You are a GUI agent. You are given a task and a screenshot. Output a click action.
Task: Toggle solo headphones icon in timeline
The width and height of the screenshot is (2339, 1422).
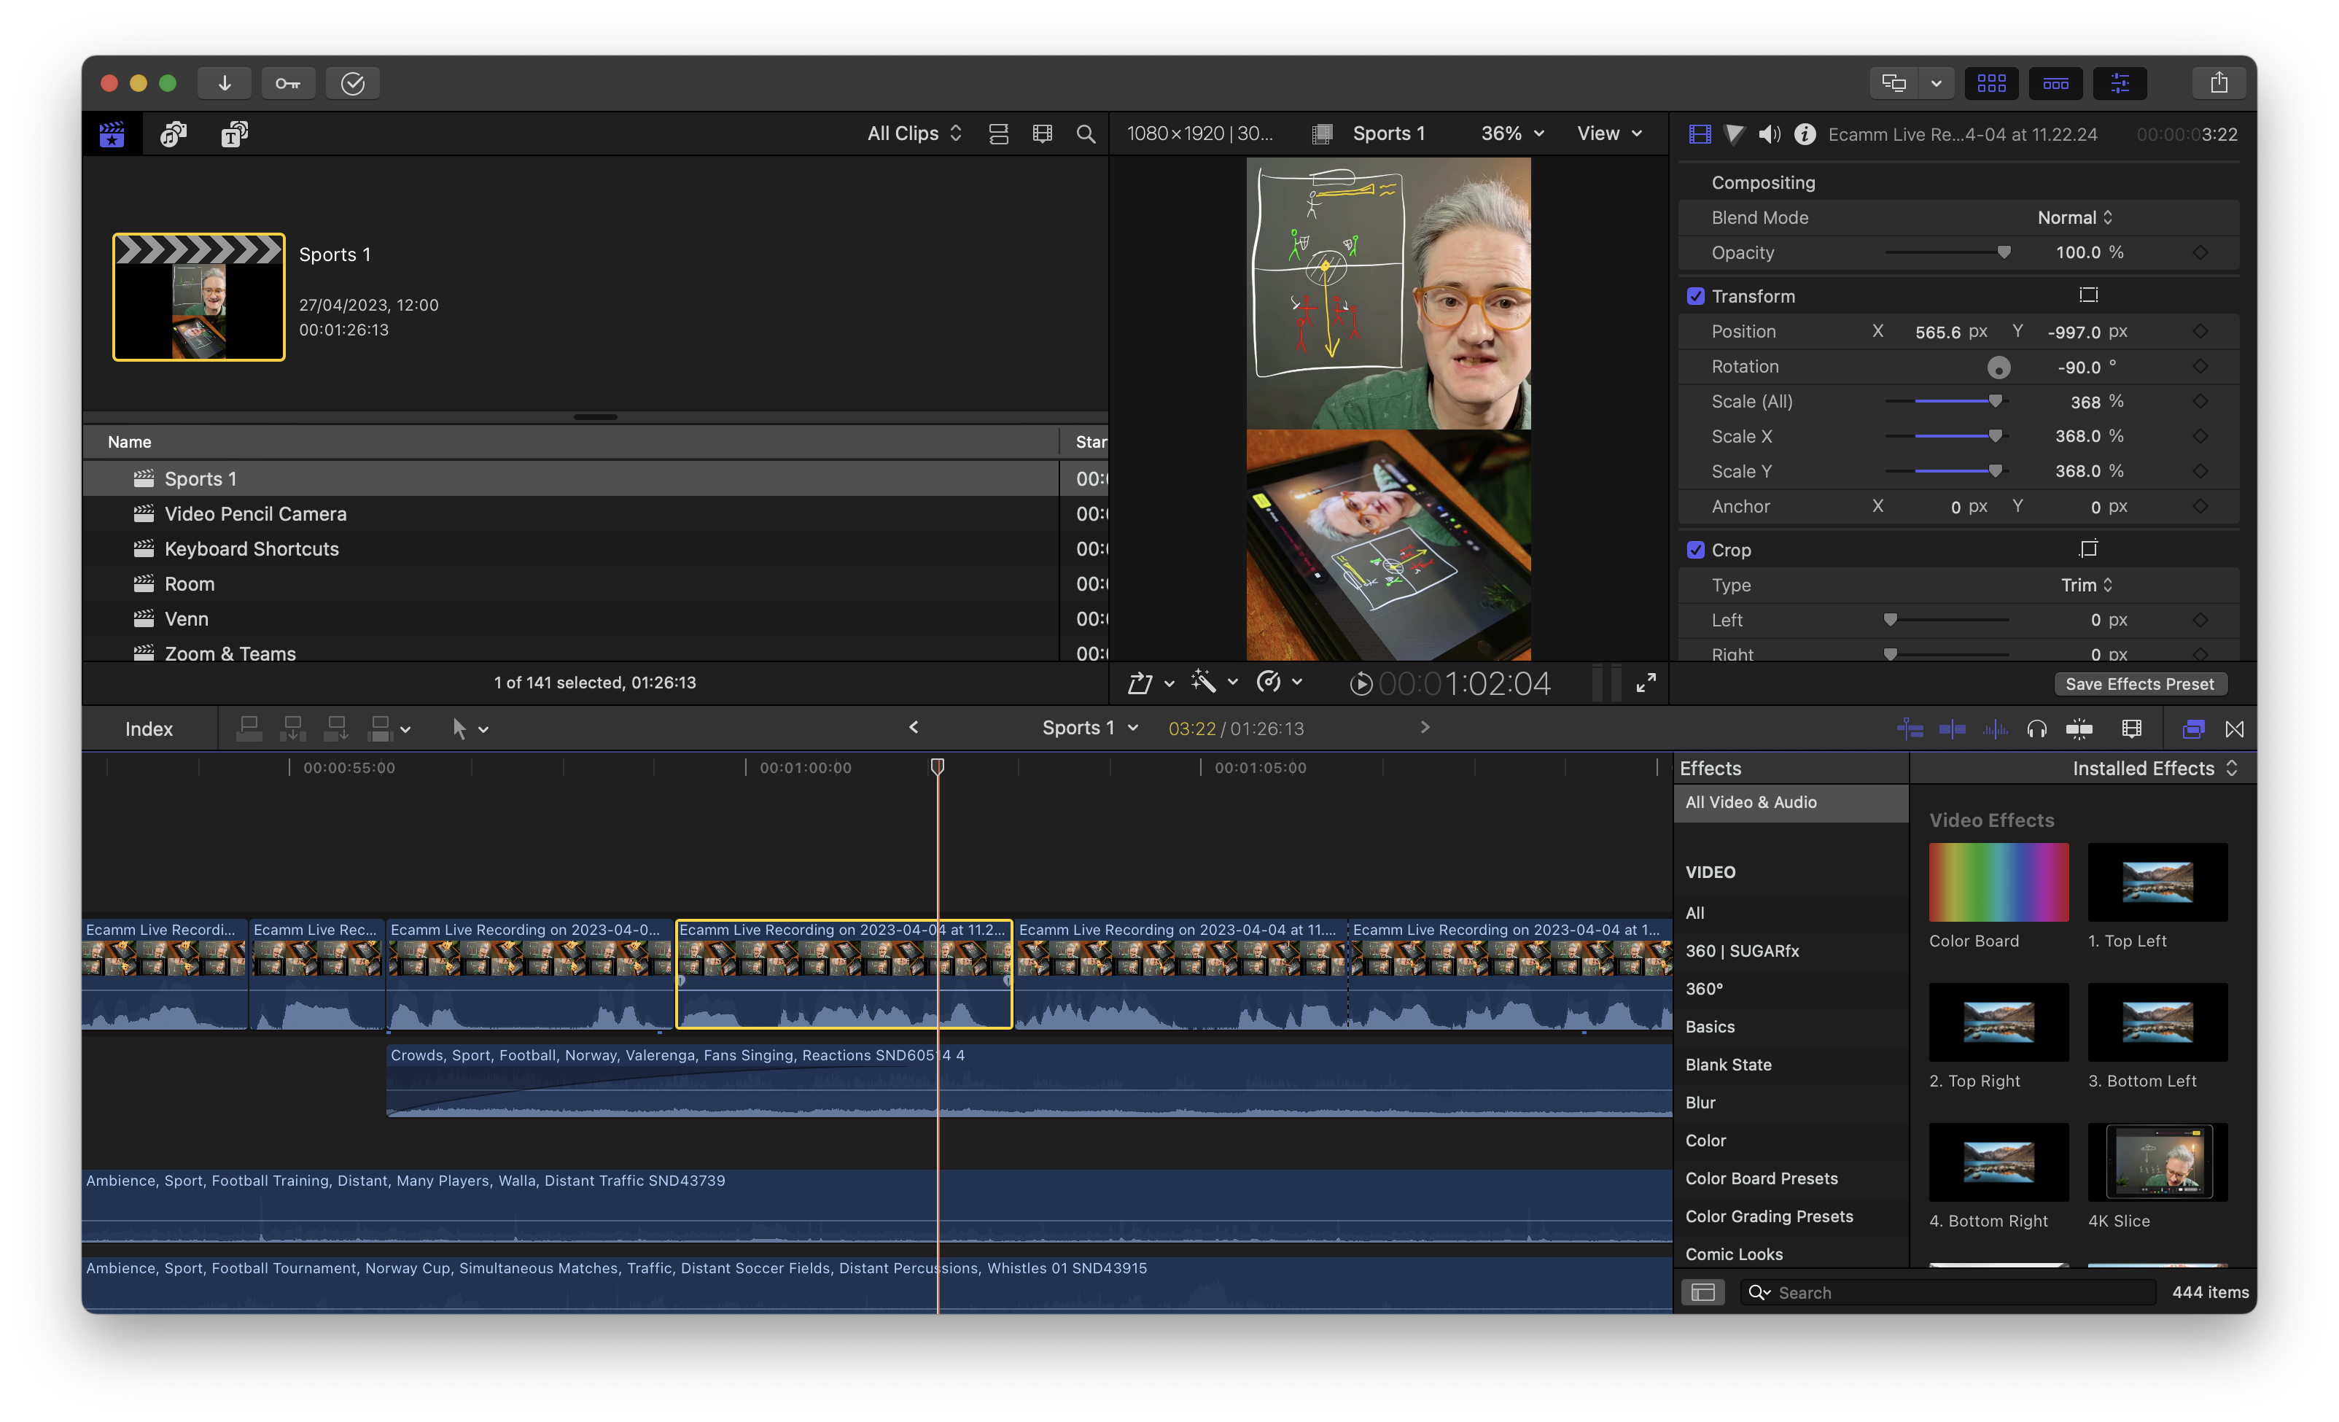tap(2036, 729)
